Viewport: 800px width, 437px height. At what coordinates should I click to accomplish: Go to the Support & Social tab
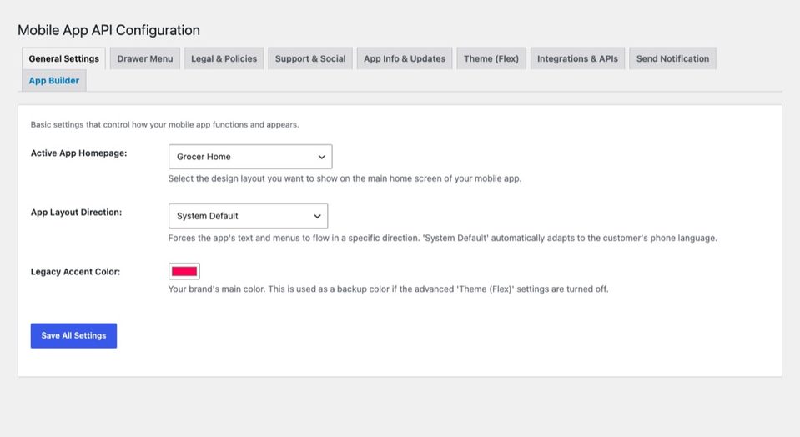[x=310, y=58]
